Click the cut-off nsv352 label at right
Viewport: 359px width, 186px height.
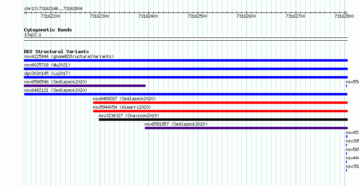353,166
